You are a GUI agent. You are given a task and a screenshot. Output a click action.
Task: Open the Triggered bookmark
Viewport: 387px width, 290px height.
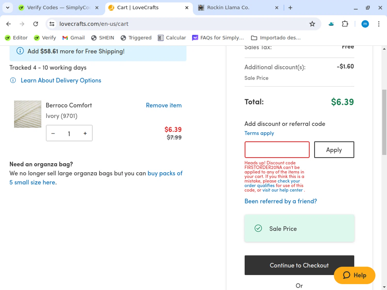pyautogui.click(x=136, y=38)
